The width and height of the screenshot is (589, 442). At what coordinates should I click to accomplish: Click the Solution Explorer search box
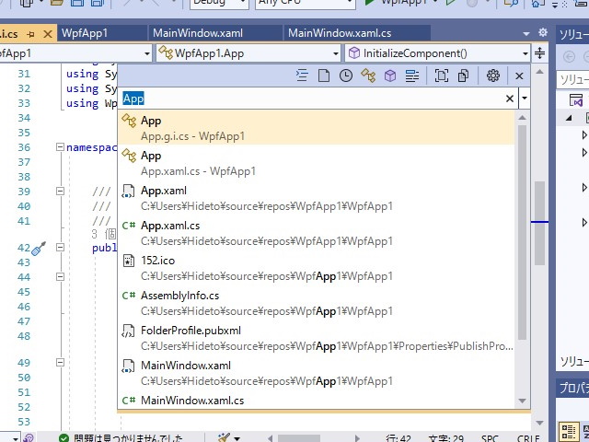(572, 80)
